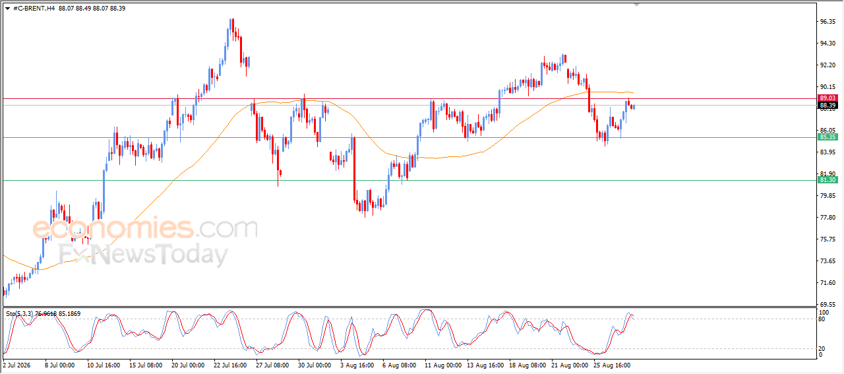Click the #C-BRENT,H4 symbol title

(34, 8)
